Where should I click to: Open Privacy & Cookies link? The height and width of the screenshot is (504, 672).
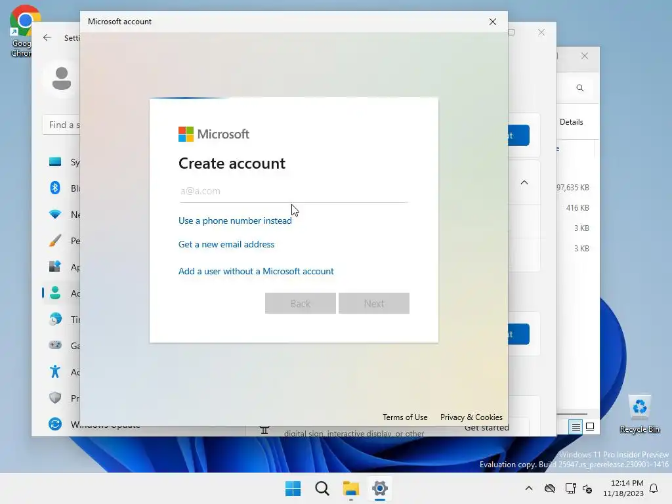click(x=471, y=417)
